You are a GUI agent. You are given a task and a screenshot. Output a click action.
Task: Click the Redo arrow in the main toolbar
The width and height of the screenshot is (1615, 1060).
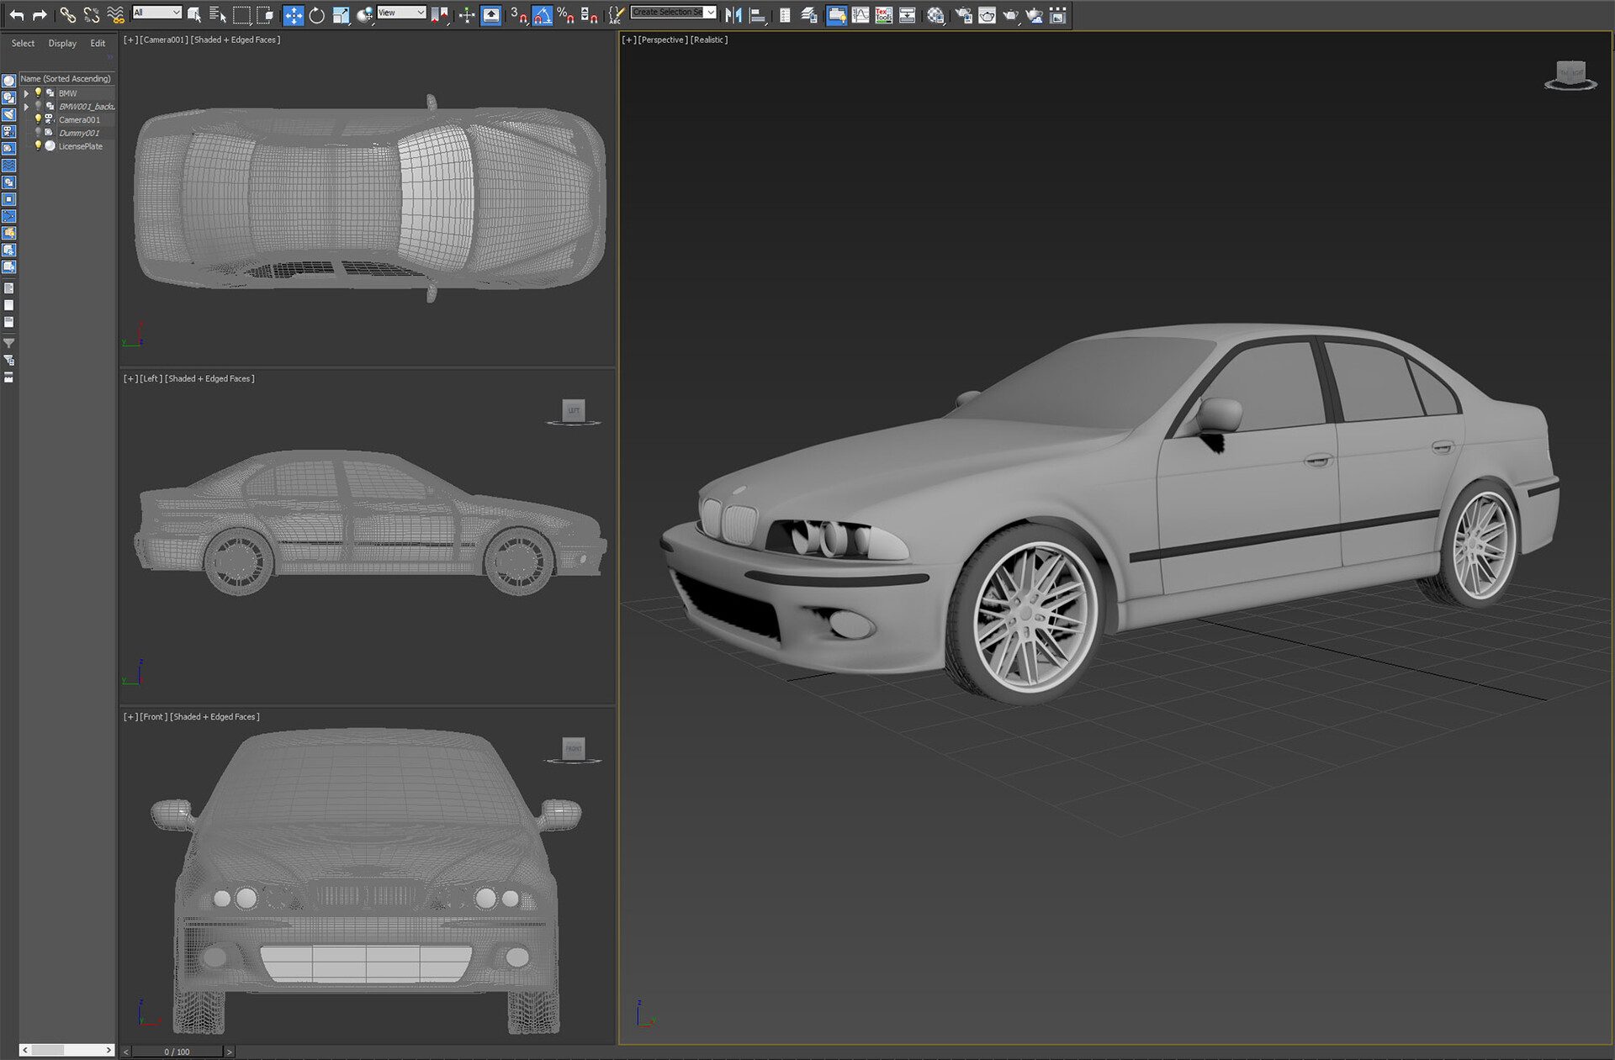[40, 15]
